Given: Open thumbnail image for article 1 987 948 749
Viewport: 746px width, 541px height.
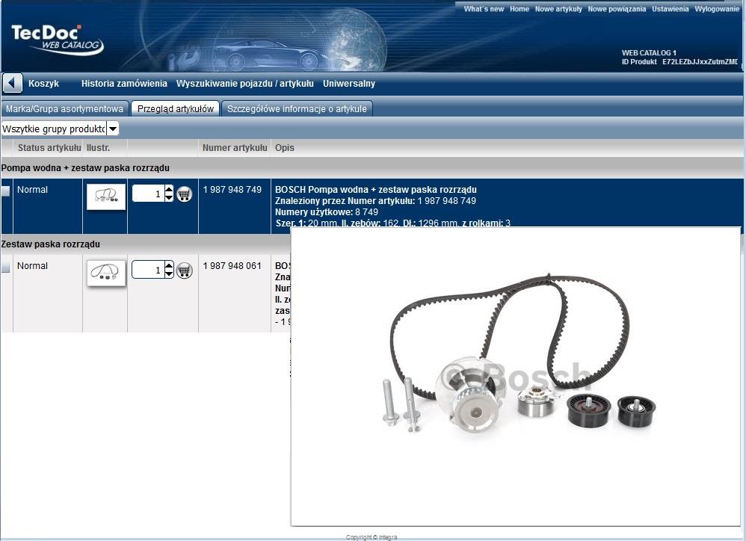Looking at the screenshot, I should point(106,197).
